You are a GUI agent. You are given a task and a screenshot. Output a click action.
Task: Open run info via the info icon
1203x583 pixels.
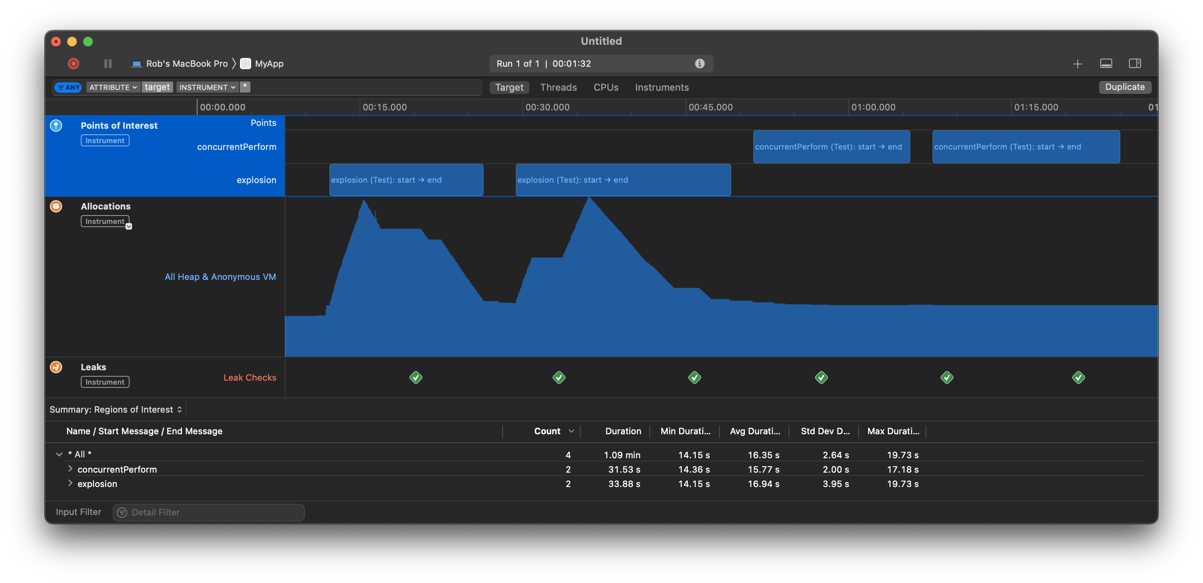coord(699,64)
